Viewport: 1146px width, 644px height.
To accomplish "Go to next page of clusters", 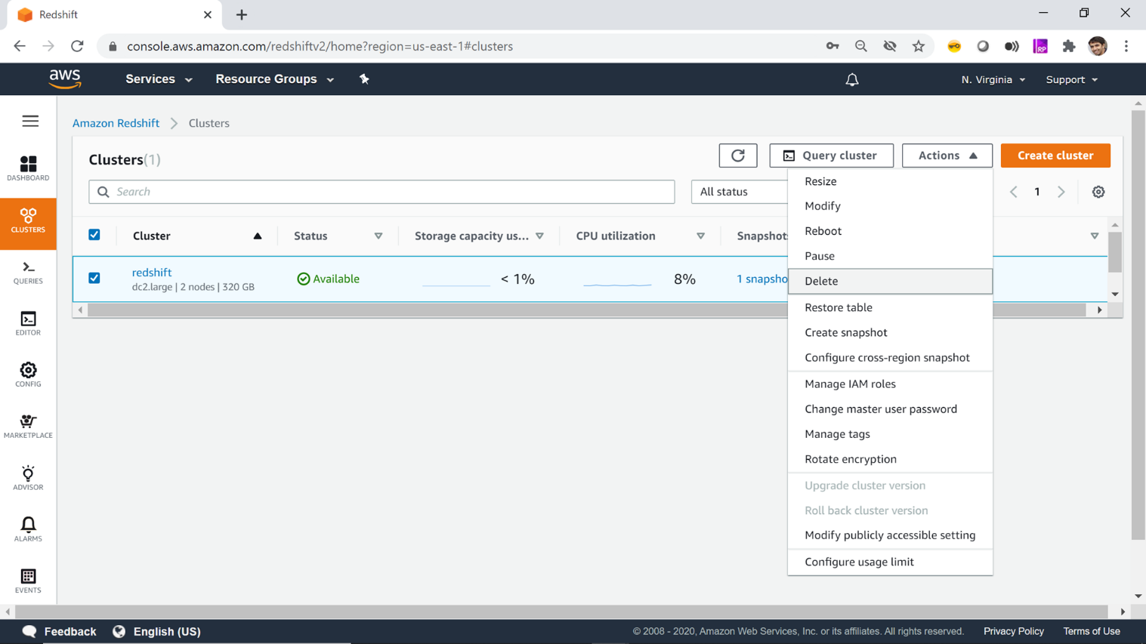I will pyautogui.click(x=1061, y=192).
